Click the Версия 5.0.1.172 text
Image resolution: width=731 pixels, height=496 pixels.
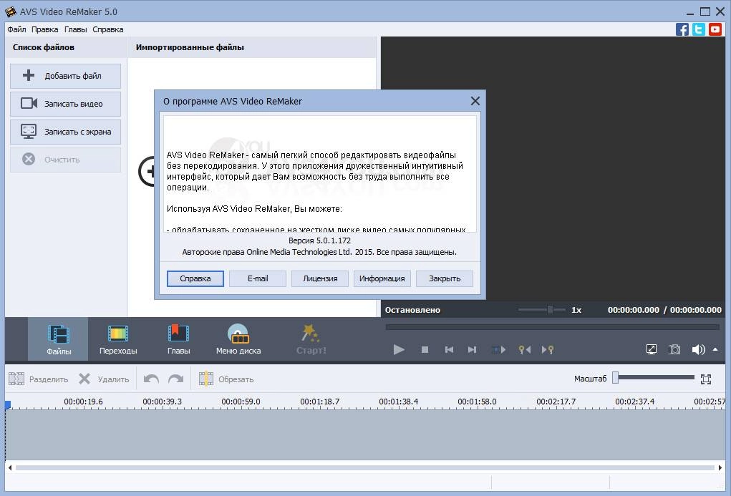319,240
